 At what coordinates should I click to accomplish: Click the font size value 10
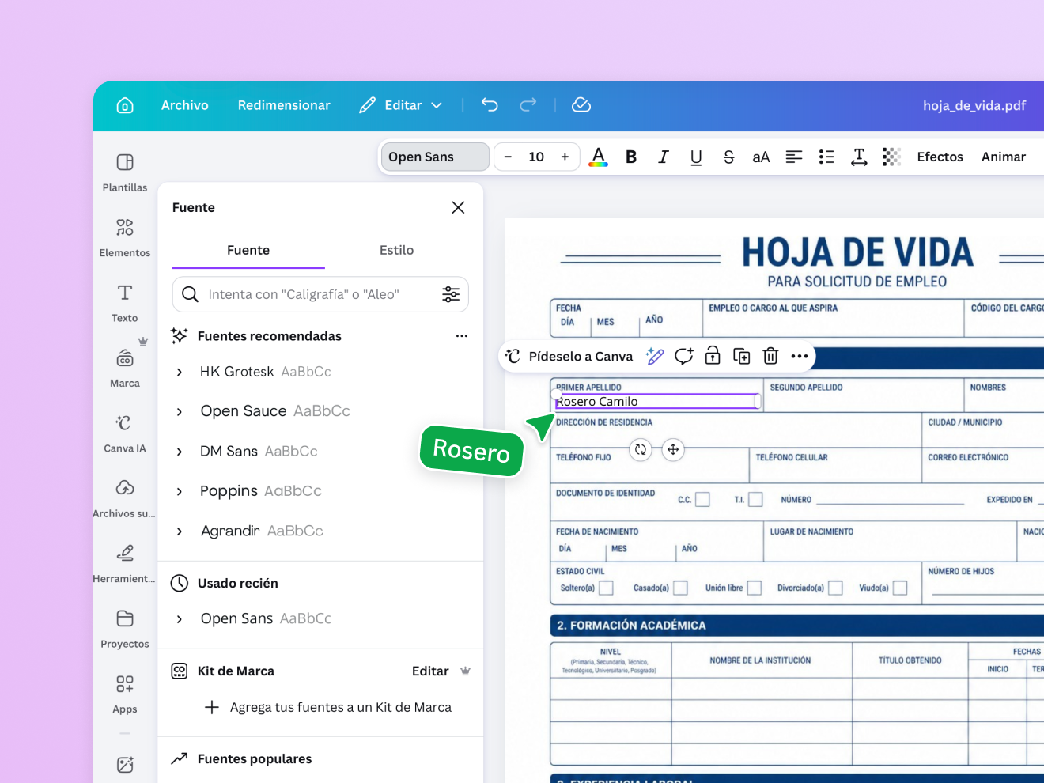pos(536,157)
